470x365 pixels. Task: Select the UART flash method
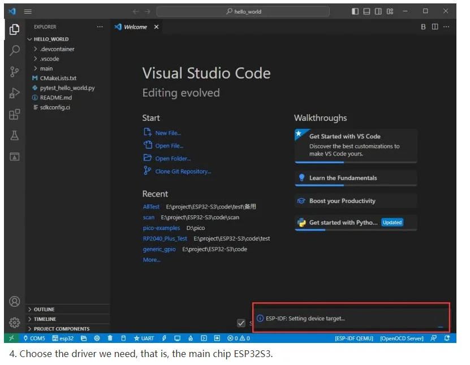[x=144, y=338]
